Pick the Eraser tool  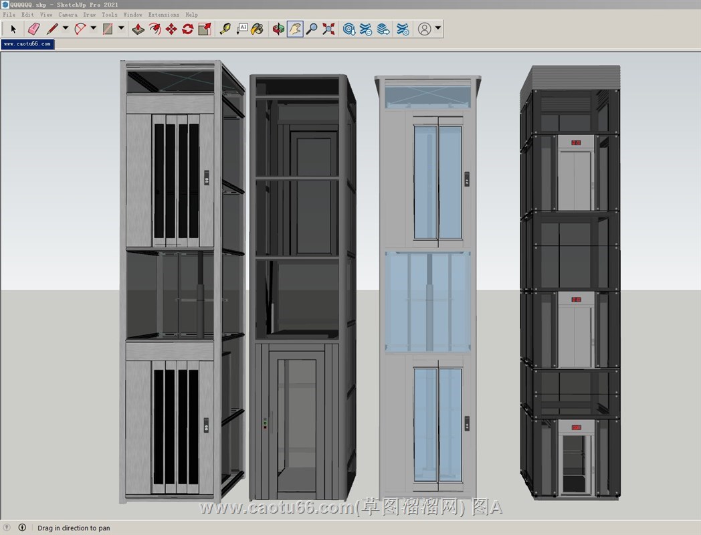point(34,29)
